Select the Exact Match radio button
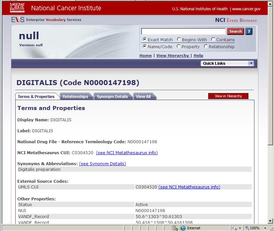274x231 pixels. tap(144, 39)
